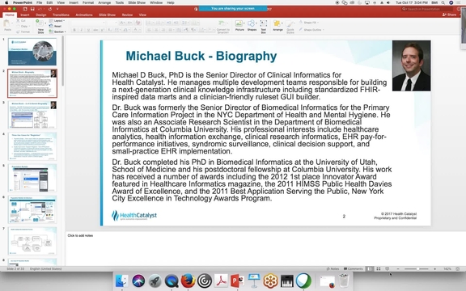Select slide 1 thumbnail
This screenshot has height=291, width=466.
click(32, 52)
